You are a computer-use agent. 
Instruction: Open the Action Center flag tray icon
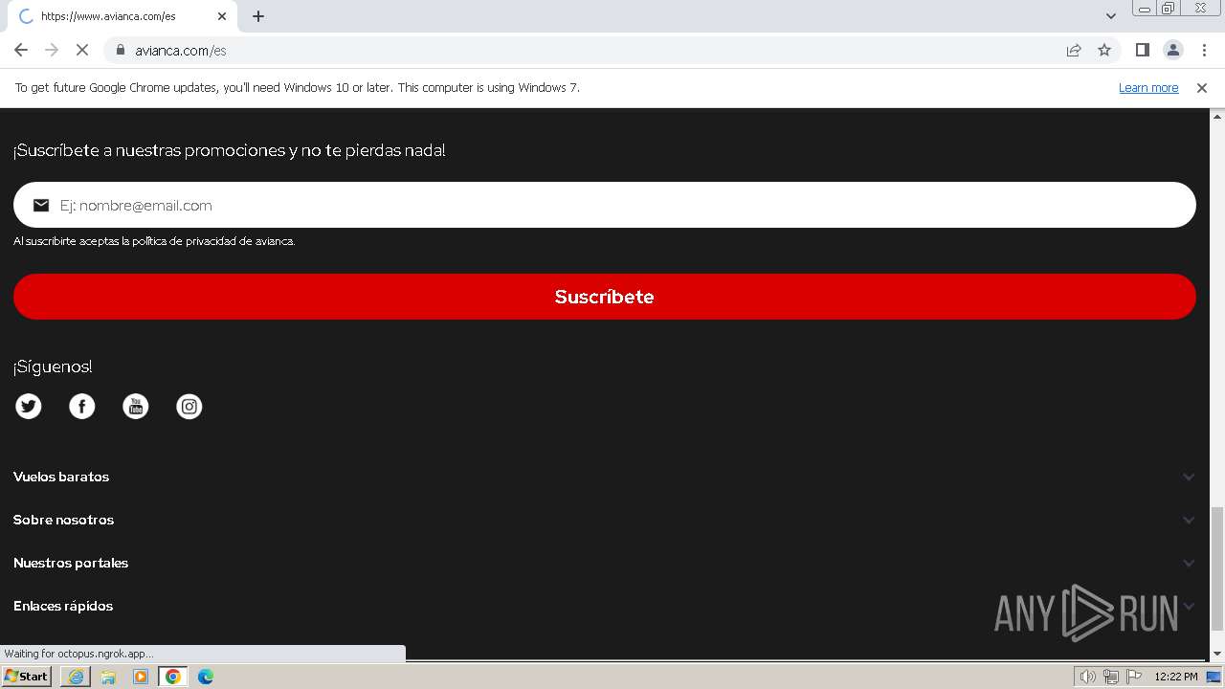pyautogui.click(x=1134, y=677)
